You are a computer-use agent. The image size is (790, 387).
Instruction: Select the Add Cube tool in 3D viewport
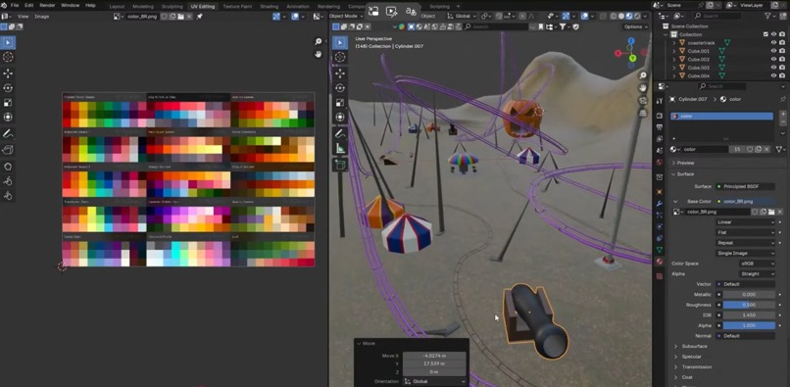tap(340, 165)
